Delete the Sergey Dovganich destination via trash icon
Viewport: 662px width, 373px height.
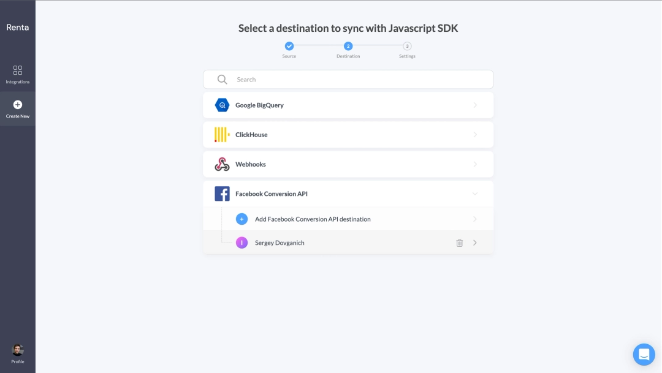[x=460, y=243]
